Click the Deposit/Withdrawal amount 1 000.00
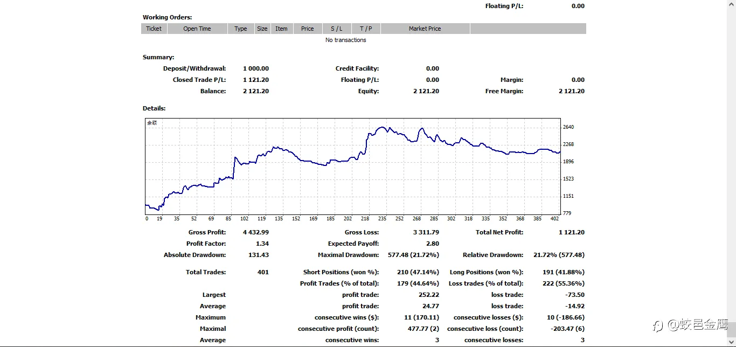 (x=256, y=68)
